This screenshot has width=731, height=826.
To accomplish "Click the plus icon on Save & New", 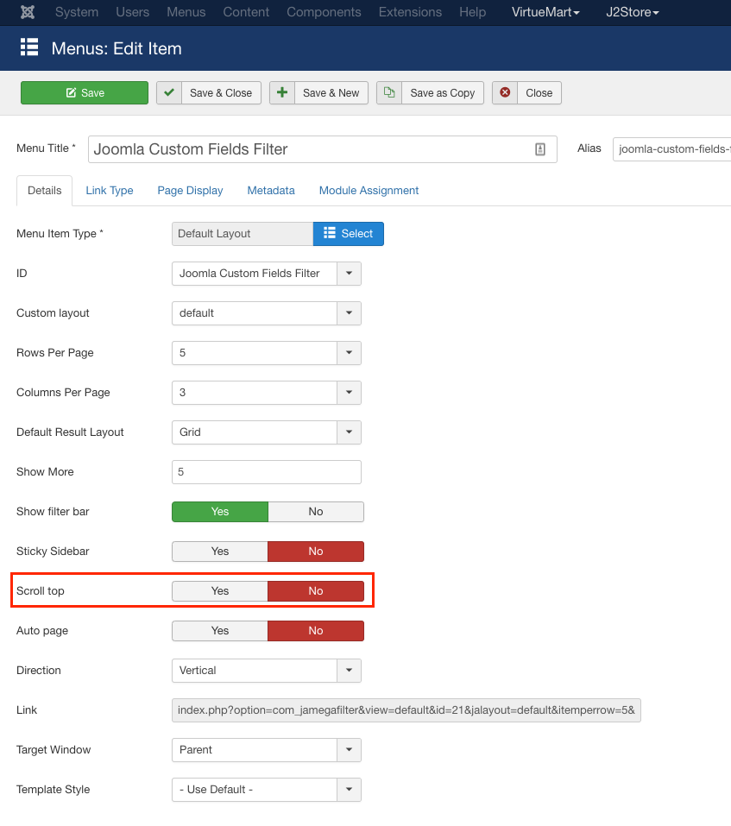I will 282,93.
